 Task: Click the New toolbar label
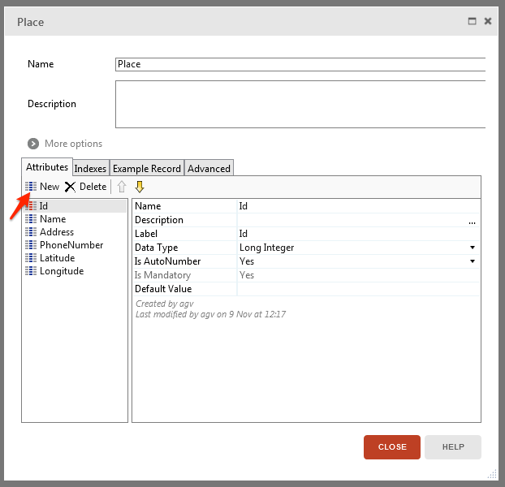50,187
